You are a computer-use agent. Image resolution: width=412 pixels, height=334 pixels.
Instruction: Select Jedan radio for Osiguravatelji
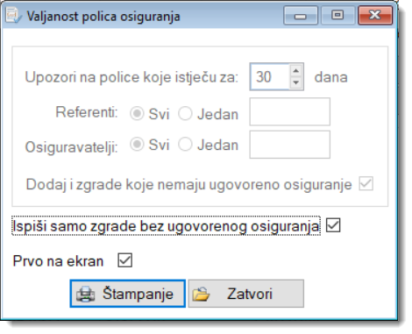(x=185, y=145)
